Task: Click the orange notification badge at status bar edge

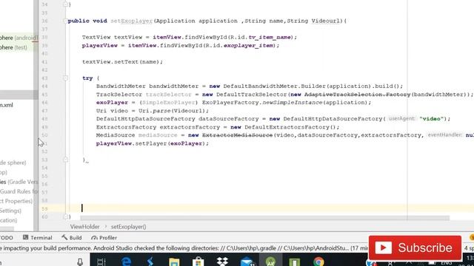Action: tap(472, 238)
